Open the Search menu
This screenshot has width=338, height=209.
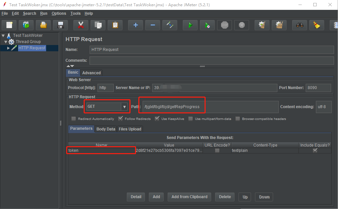pyautogui.click(x=30, y=13)
